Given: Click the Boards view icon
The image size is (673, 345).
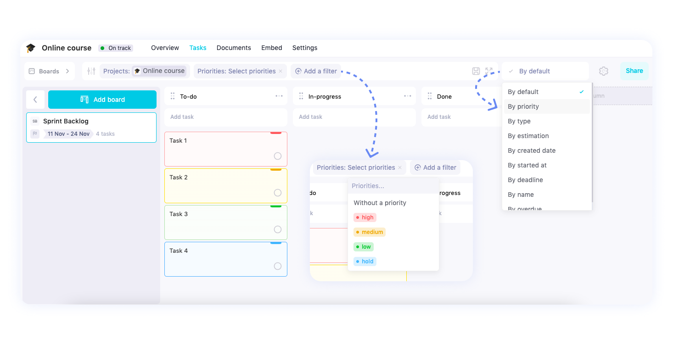Looking at the screenshot, I should [31, 71].
